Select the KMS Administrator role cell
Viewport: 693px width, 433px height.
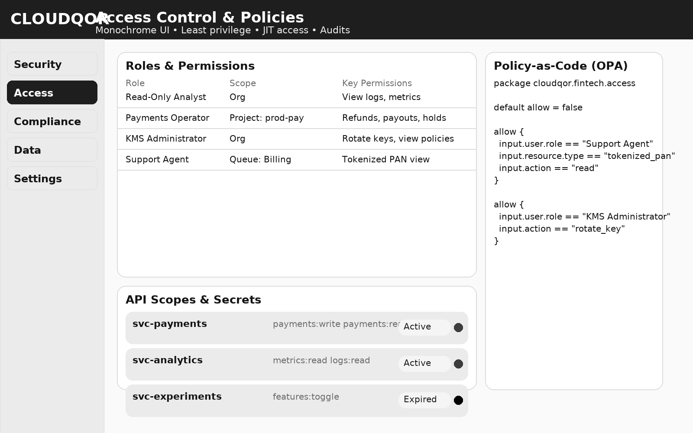pyautogui.click(x=166, y=139)
